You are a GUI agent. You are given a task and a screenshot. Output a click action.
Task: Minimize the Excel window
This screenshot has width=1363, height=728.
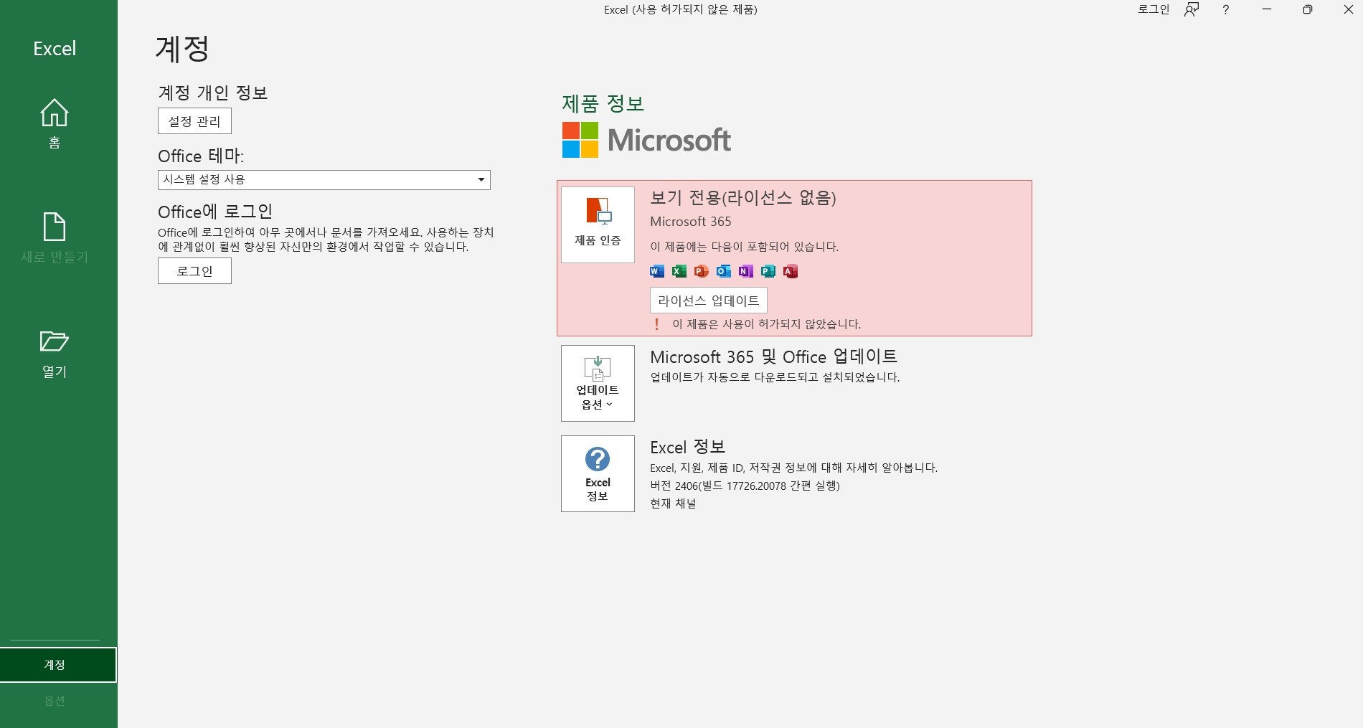coord(1267,9)
